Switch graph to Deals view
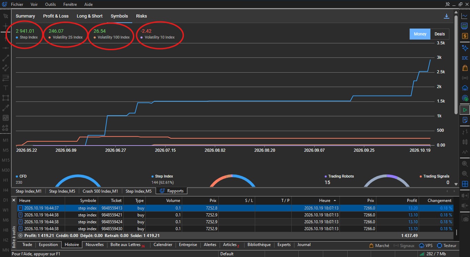470x257 pixels. [x=440, y=34]
